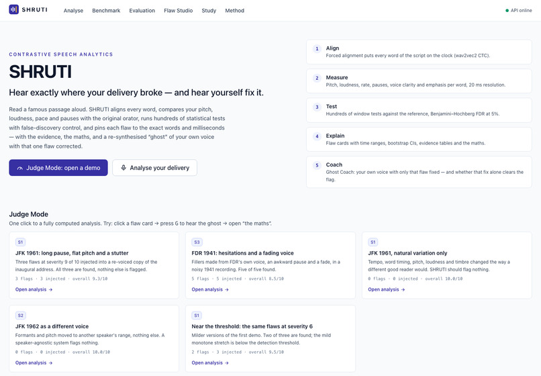Click 'Near the threshold: the same flaws at severity 6'
This screenshot has width=541, height=376.
click(x=252, y=326)
